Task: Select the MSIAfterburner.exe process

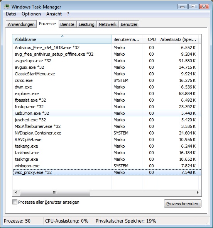Action: 107,126
